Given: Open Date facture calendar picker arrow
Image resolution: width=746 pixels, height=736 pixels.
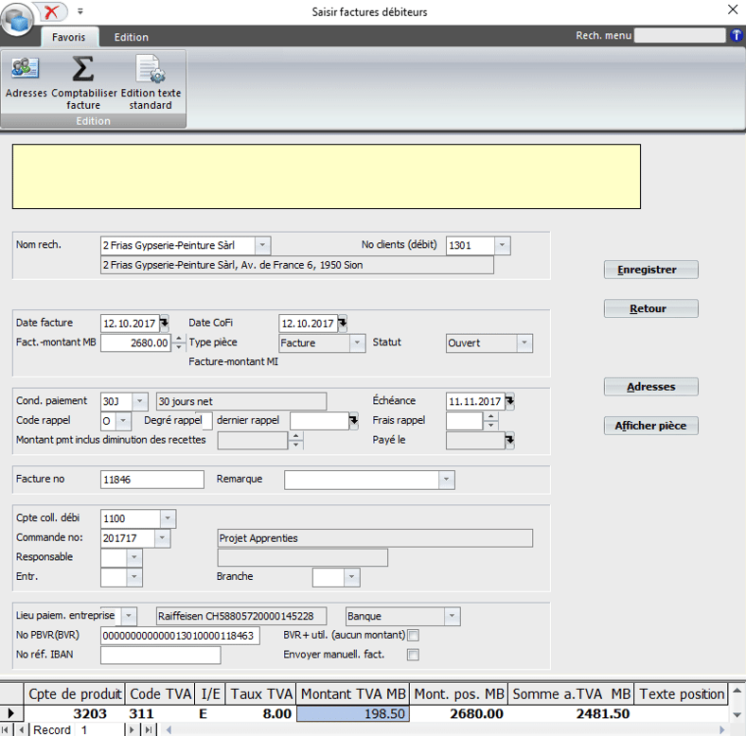Looking at the screenshot, I should pos(164,323).
